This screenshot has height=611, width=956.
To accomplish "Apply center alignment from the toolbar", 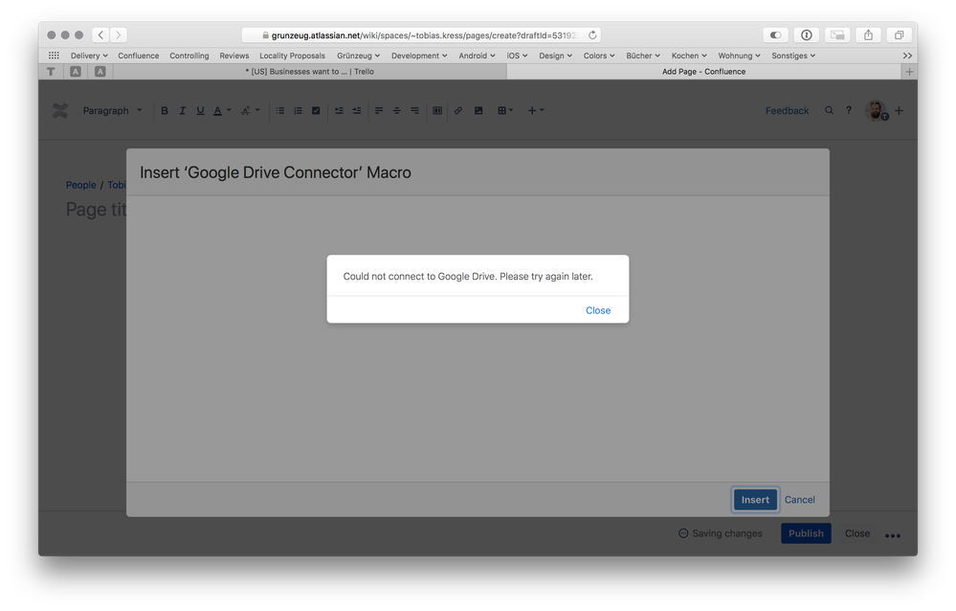I will click(395, 110).
